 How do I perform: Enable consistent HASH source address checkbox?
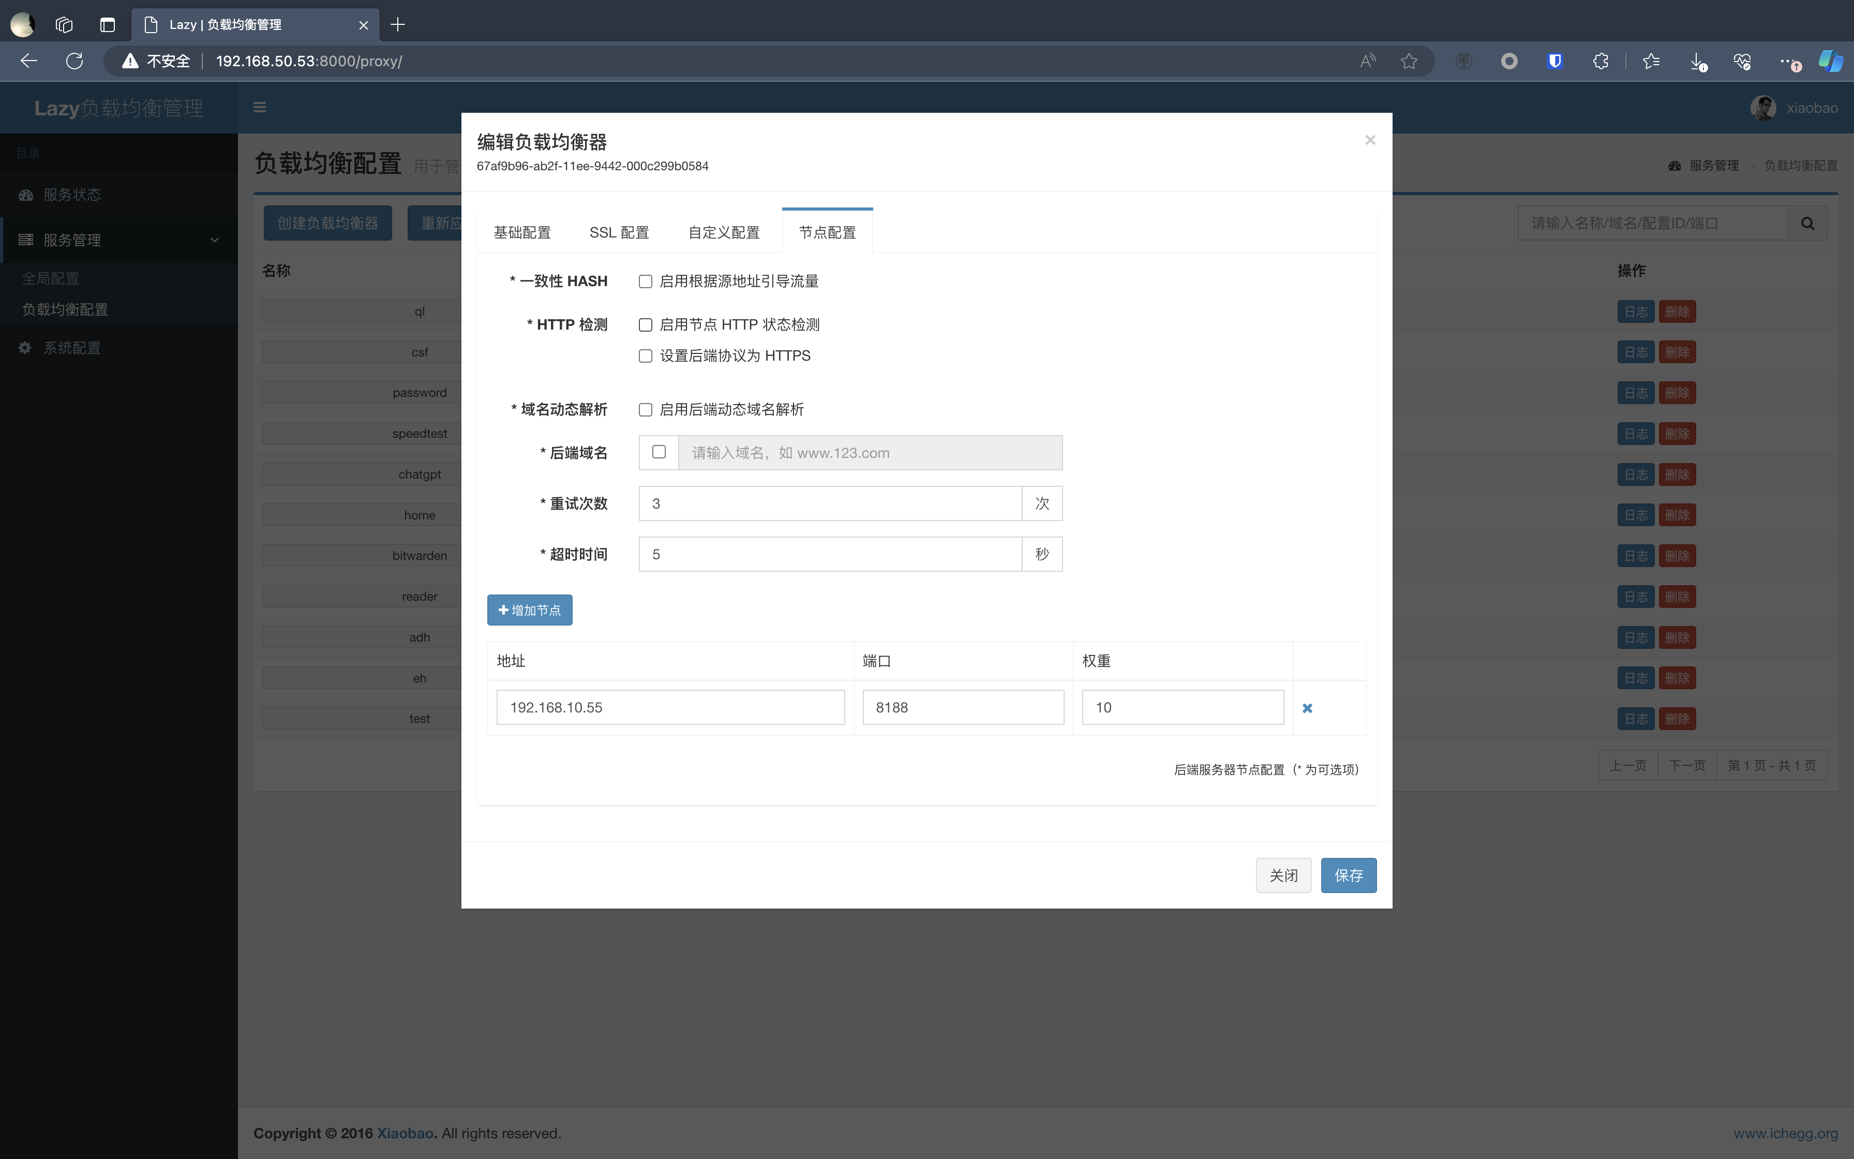(x=646, y=281)
